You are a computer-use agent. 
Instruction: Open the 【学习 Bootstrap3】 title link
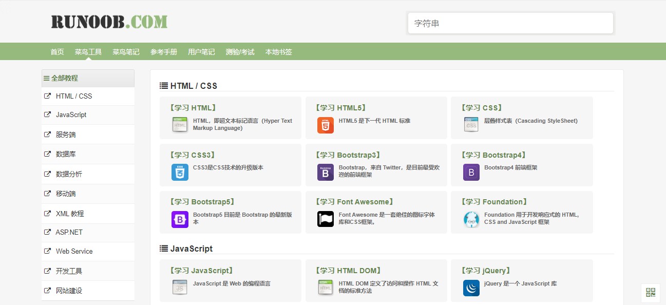click(x=348, y=155)
